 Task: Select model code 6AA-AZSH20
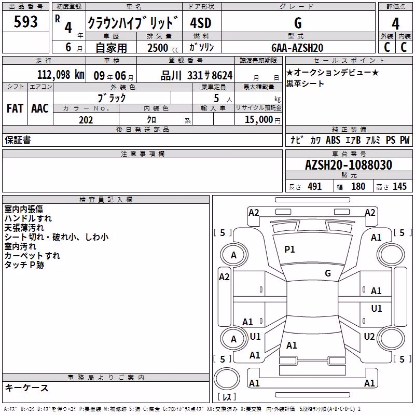pyautogui.click(x=297, y=48)
